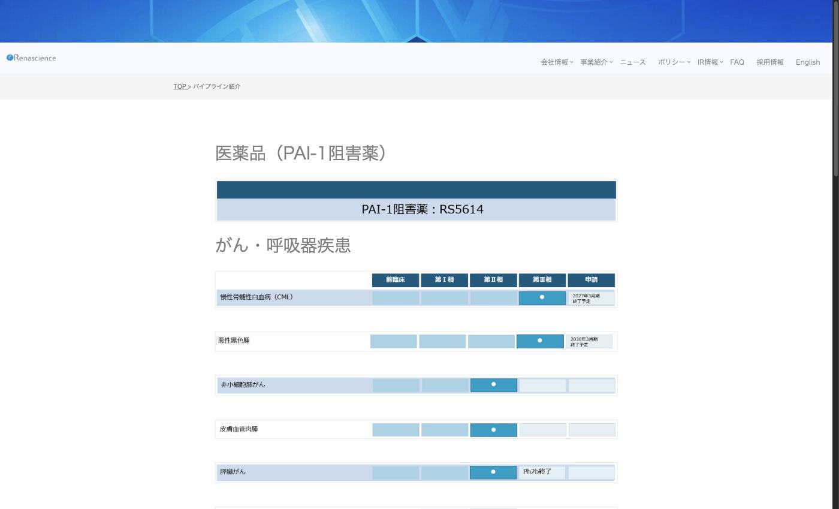Open the 事業紹介 menu
The image size is (839, 509).
coord(596,62)
